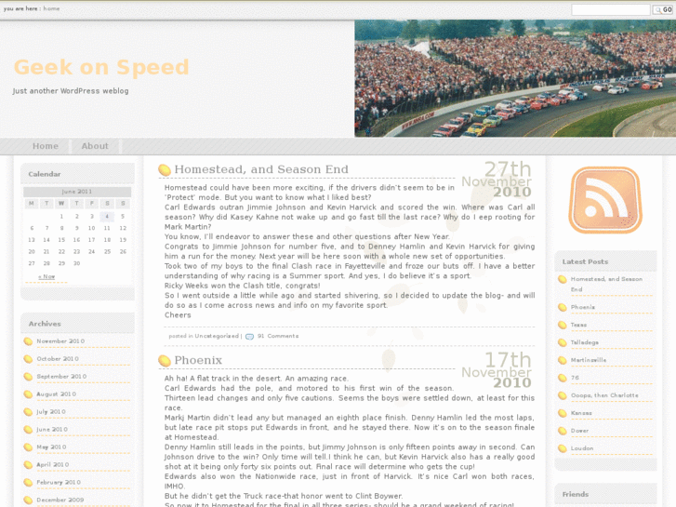Click the yellow bullet beside February 2010 archive
The image size is (676, 507).
(28, 483)
